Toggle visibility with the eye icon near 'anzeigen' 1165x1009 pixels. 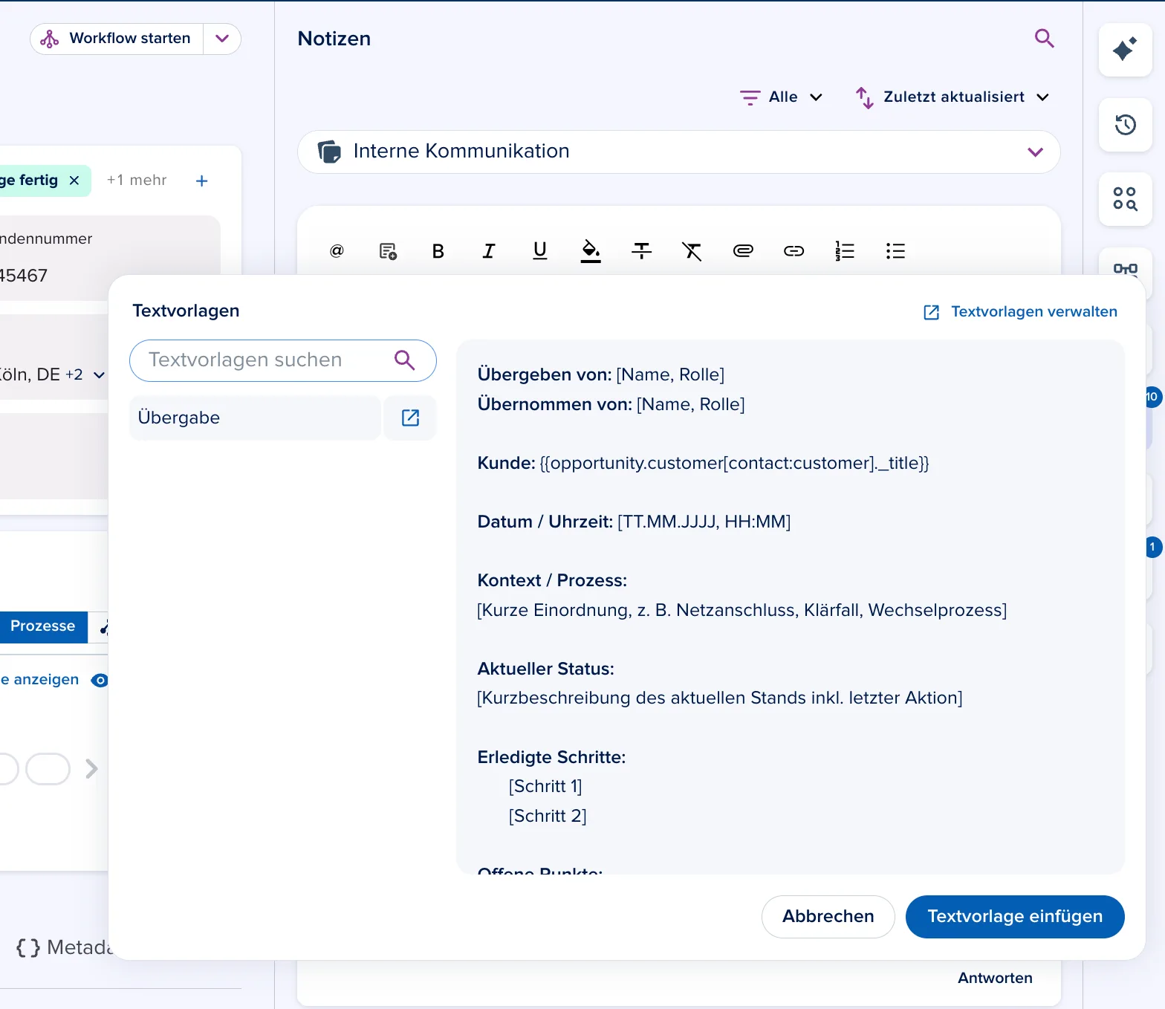coord(100,680)
